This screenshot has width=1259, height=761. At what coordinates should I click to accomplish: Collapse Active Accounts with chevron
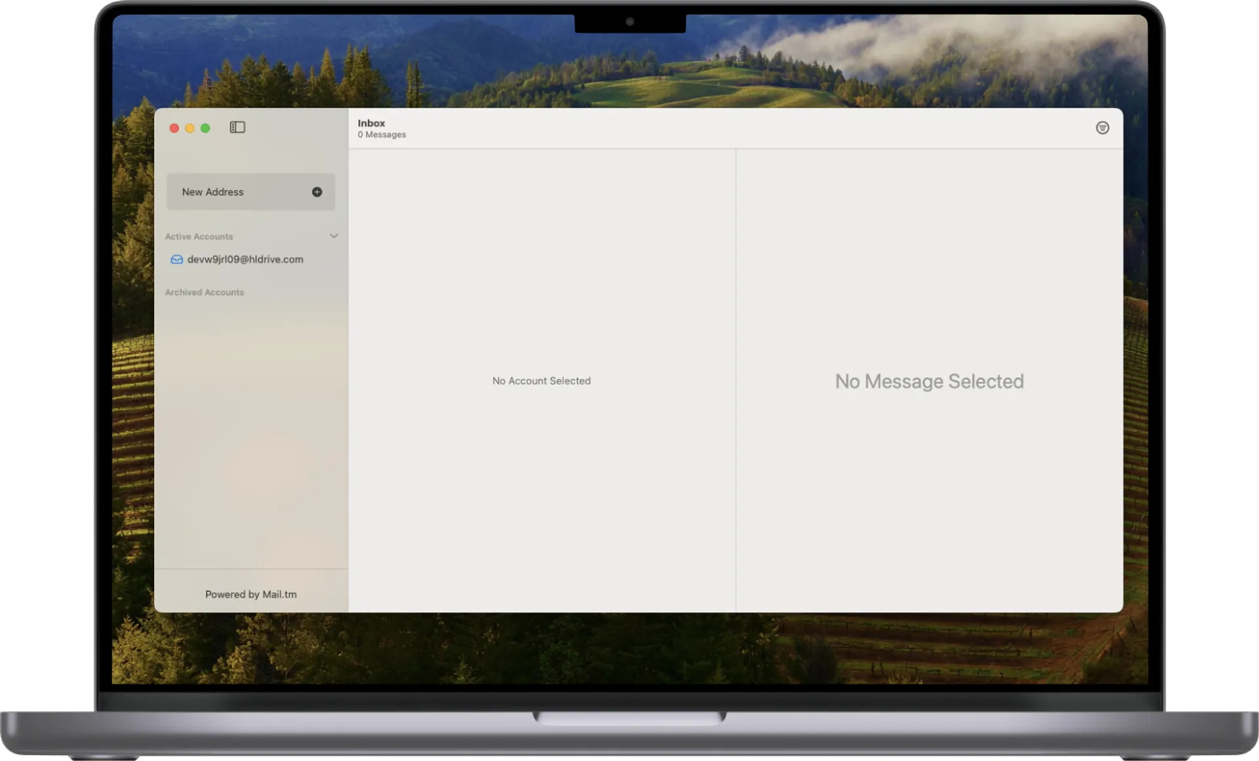point(334,236)
